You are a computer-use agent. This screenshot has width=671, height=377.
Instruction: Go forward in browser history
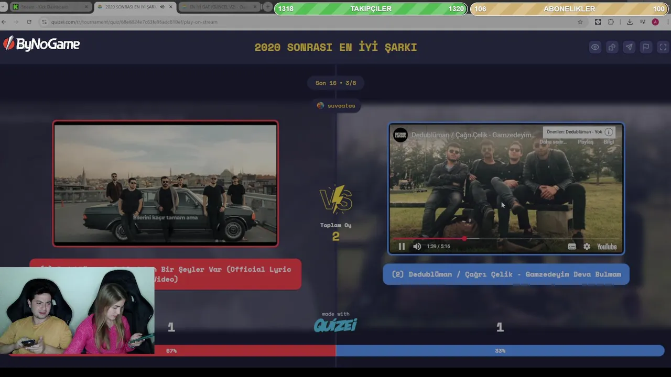(x=16, y=22)
